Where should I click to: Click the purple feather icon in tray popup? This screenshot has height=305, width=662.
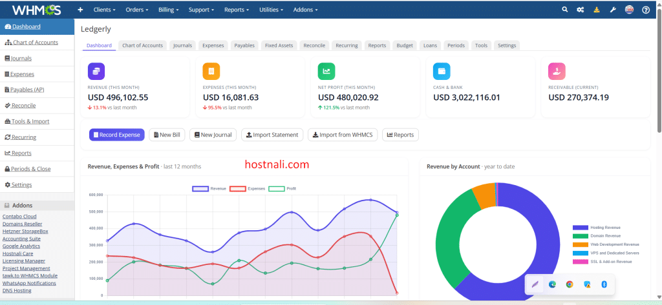pyautogui.click(x=535, y=284)
